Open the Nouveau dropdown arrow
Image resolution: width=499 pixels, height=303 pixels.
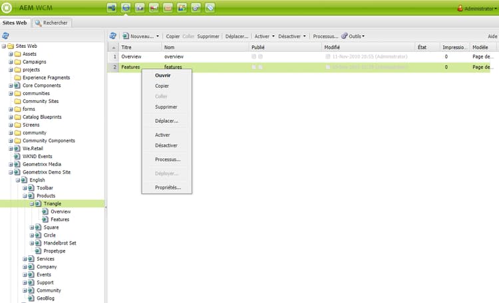coord(158,37)
